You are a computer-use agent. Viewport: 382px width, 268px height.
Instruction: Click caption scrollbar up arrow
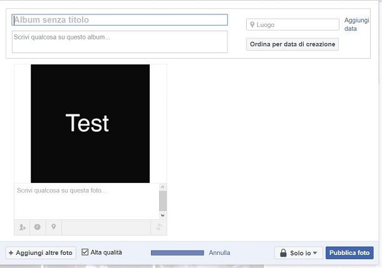tap(163, 187)
